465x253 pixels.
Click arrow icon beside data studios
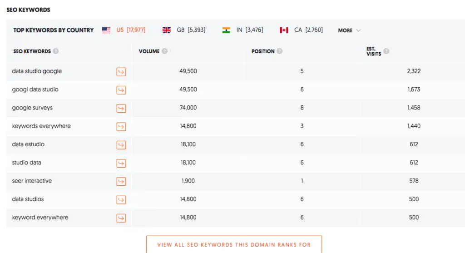point(121,199)
